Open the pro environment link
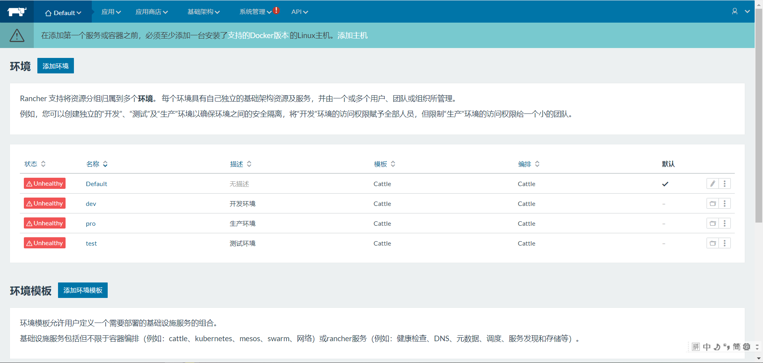763x363 pixels. pos(91,223)
